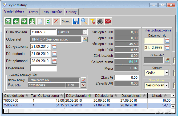The width and height of the screenshot is (178, 116).
Task: Open the Úhrady filter dropdown showing Všetky
Action: tap(167, 73)
